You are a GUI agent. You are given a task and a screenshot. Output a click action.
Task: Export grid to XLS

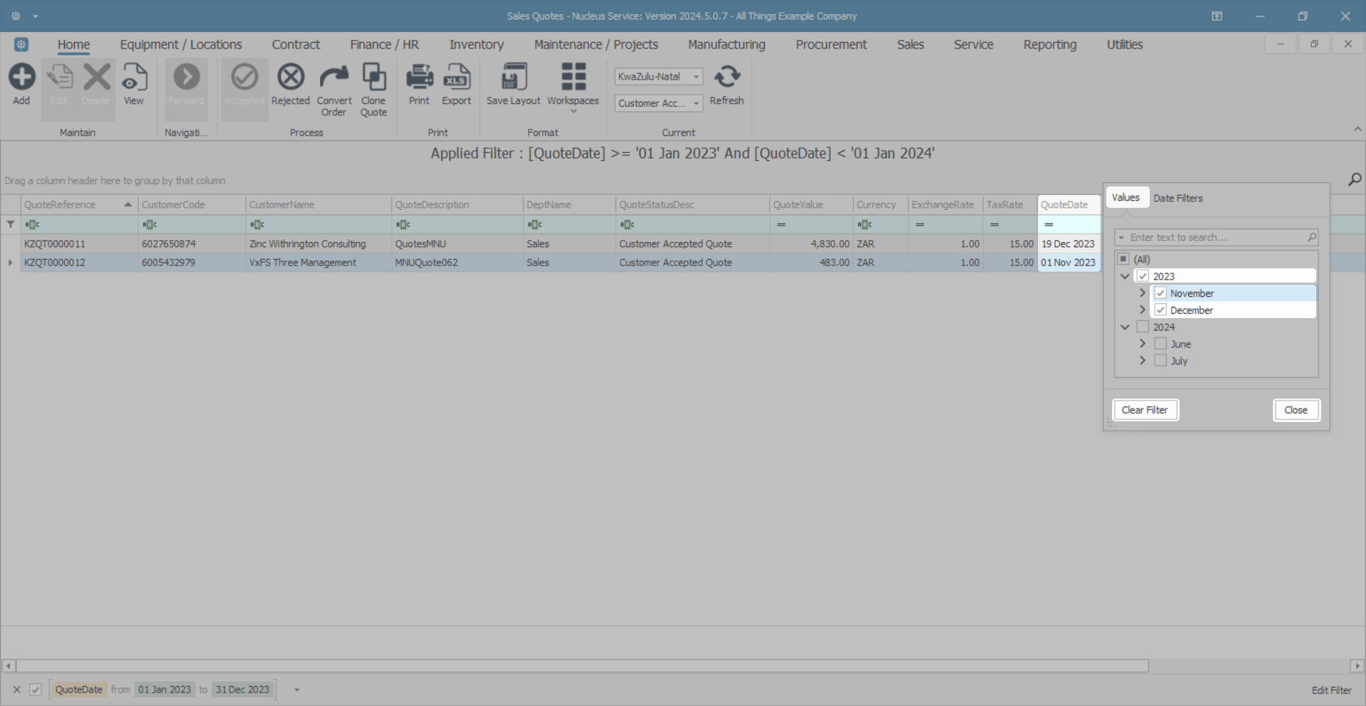pyautogui.click(x=456, y=85)
